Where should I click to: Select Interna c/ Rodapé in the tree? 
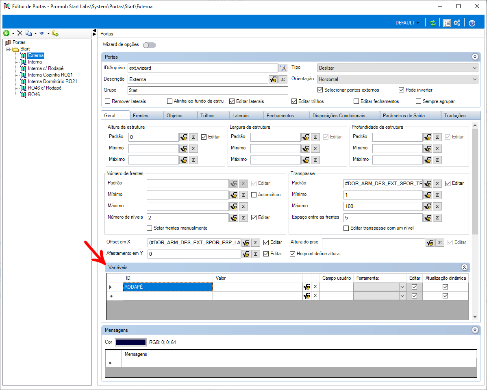coord(46,68)
